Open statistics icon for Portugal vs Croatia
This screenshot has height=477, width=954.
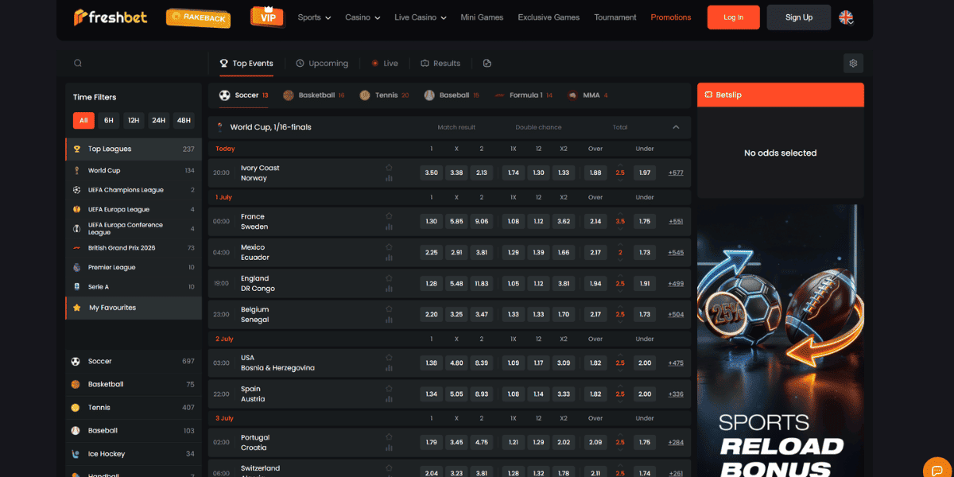click(389, 448)
